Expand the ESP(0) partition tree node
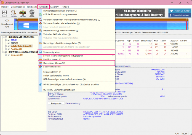192x135 pixels. [x=6, y=40]
